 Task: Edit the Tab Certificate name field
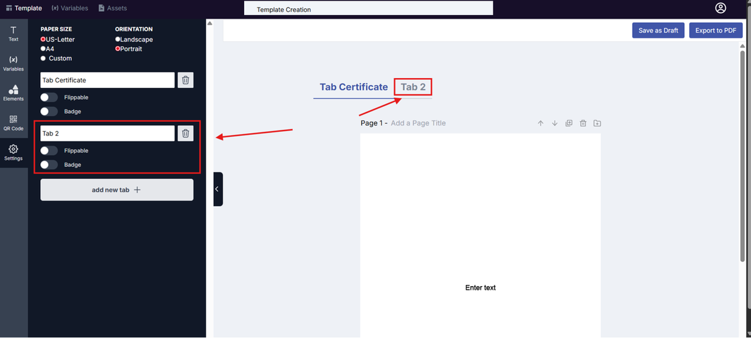pyautogui.click(x=108, y=80)
